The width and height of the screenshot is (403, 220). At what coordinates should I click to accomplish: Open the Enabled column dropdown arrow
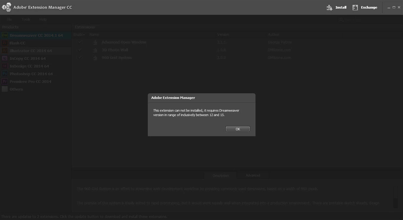click(x=84, y=35)
